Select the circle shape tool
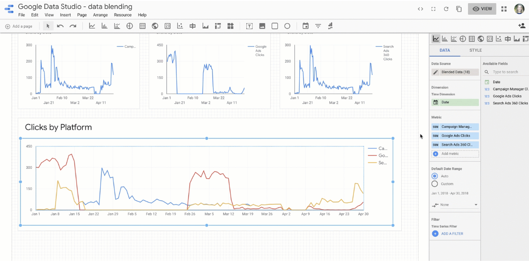Image resolution: width=529 pixels, height=268 pixels. 287,26
